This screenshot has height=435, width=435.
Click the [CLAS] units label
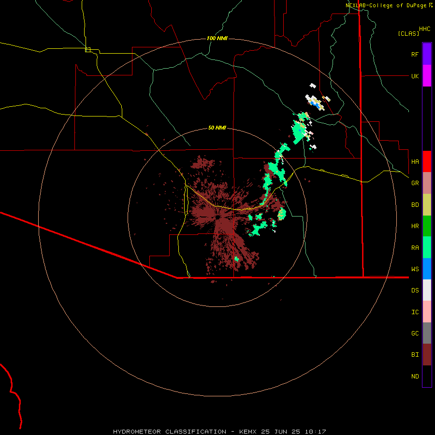click(408, 33)
